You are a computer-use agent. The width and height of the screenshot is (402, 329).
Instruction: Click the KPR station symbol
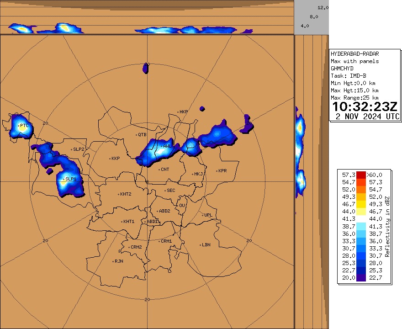tap(218, 171)
